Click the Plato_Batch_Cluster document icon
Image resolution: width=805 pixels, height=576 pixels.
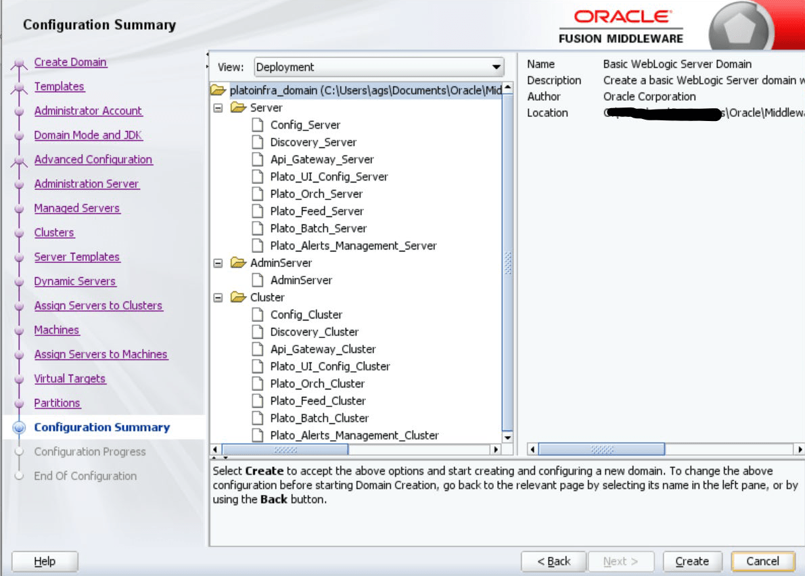(258, 418)
